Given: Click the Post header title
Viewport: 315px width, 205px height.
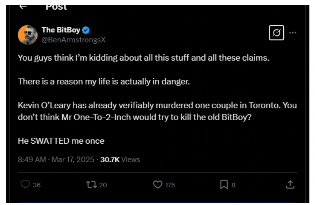Looking at the screenshot, I should point(56,7).
